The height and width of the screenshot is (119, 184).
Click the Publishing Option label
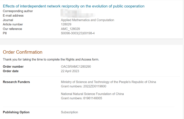pos(16,112)
